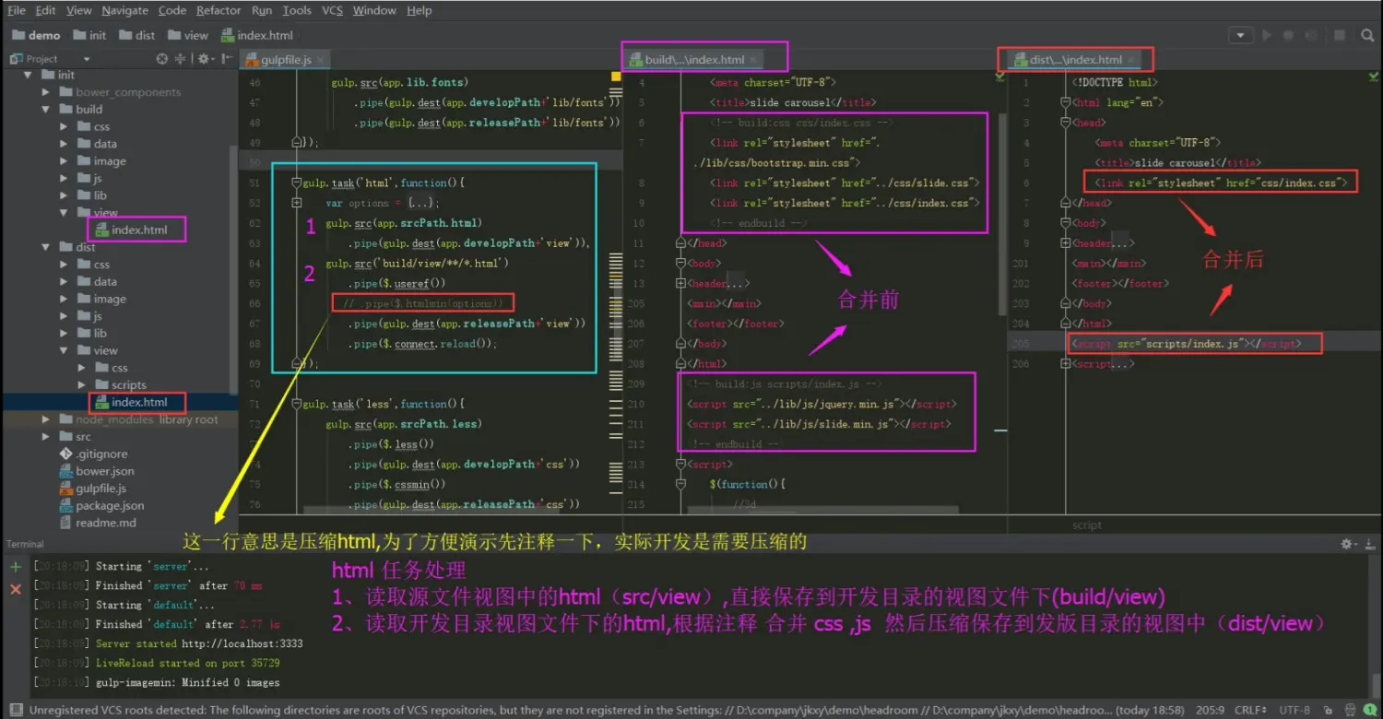Add new terminal session with green plus
The image size is (1383, 719).
tap(15, 567)
